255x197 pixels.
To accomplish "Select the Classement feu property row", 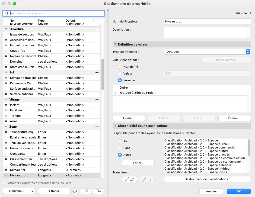I will pyautogui.click(x=52, y=159).
